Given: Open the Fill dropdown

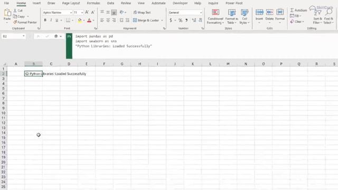Looking at the screenshot, I should (x=295, y=16).
